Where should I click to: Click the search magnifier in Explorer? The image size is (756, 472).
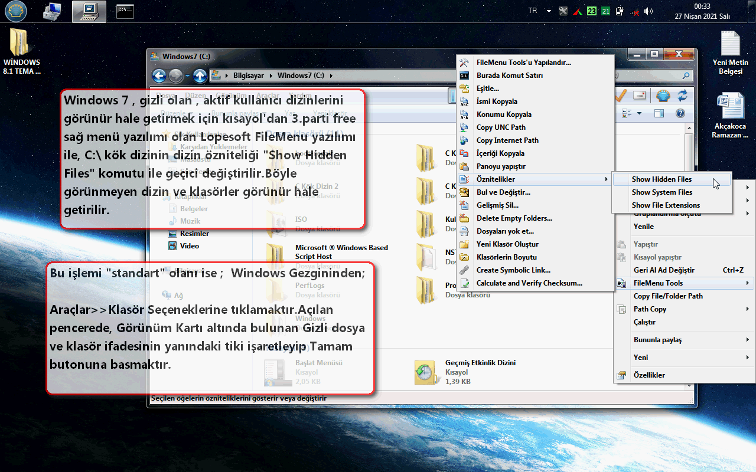point(686,76)
